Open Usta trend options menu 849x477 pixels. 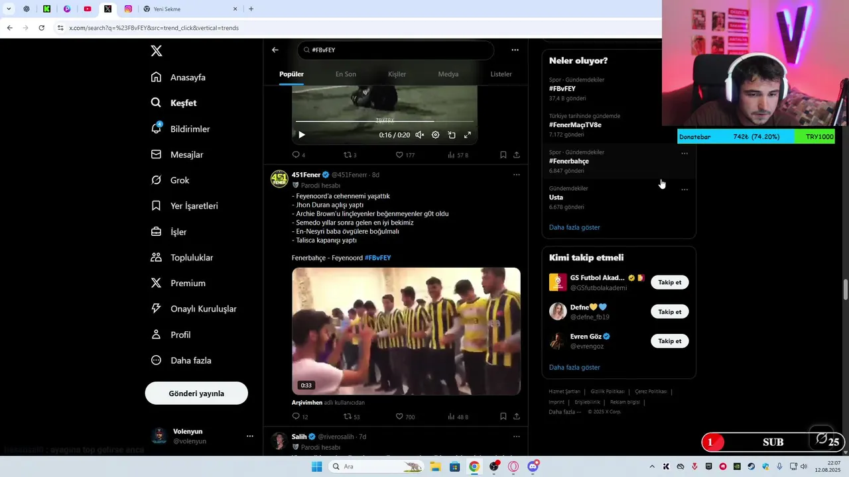[685, 189]
